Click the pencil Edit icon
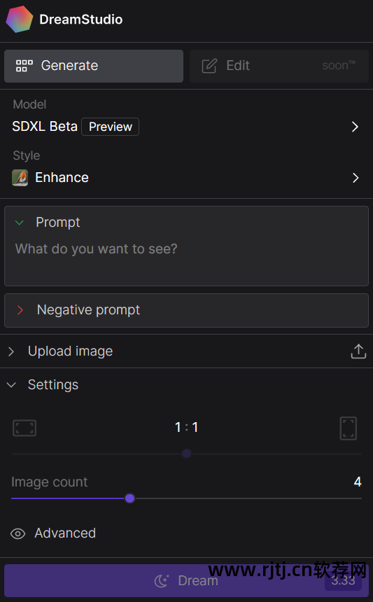373x602 pixels. pyautogui.click(x=209, y=66)
